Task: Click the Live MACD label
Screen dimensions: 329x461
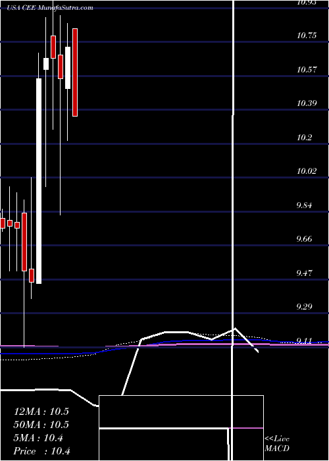Action: 277,443
